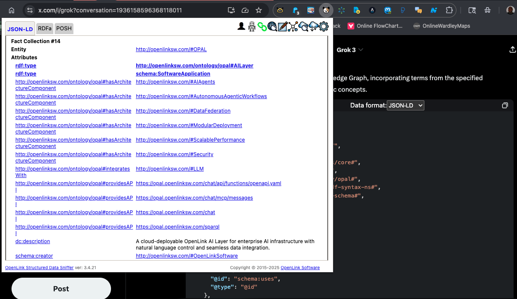This screenshot has height=299, width=517.
Task: Open the #DataFederation link
Action: [183, 111]
